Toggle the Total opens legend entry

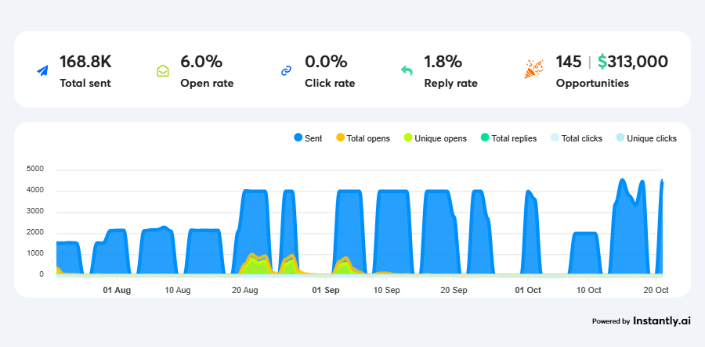[363, 138]
